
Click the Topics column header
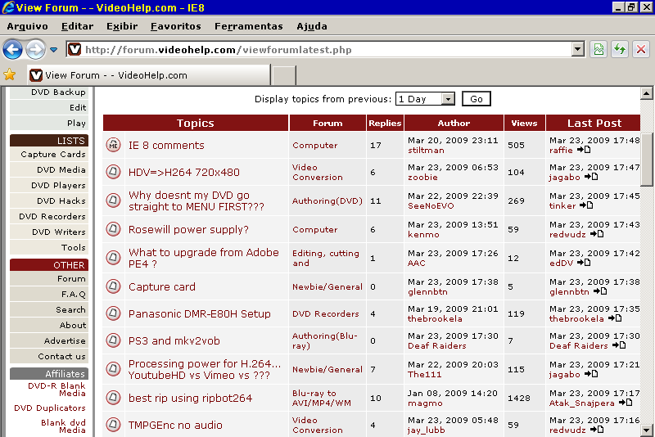(196, 123)
